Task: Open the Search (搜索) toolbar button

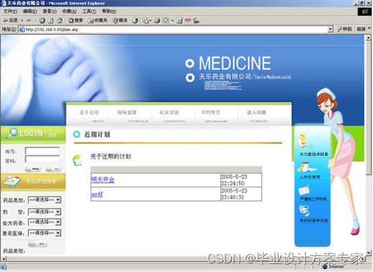Action: point(75,20)
